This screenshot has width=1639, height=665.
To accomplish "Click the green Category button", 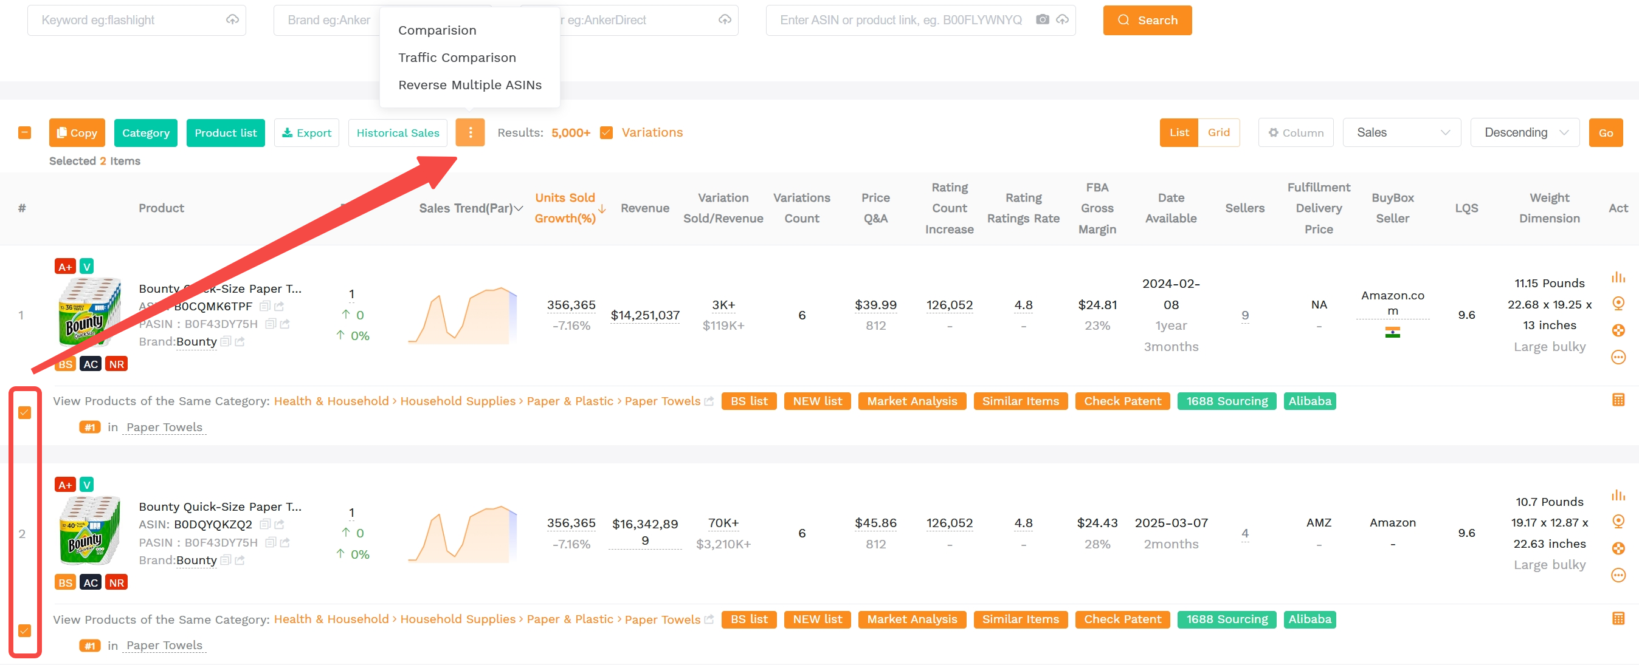I will point(146,132).
